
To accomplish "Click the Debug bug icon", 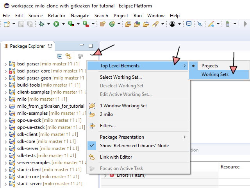I will pyautogui.click(x=42, y=24).
